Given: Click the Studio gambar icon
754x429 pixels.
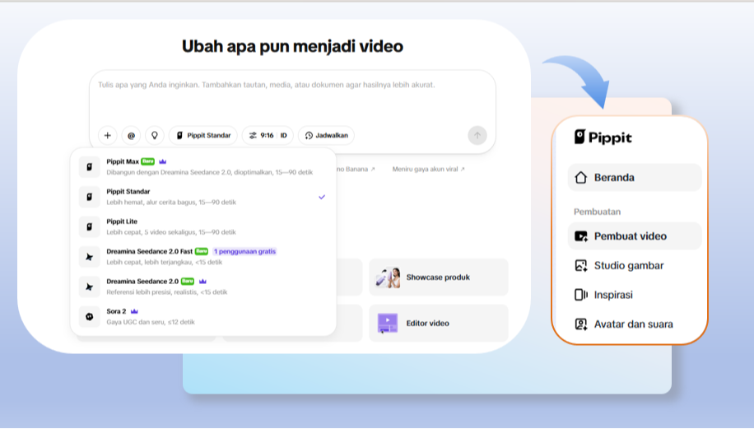Looking at the screenshot, I should click(581, 265).
